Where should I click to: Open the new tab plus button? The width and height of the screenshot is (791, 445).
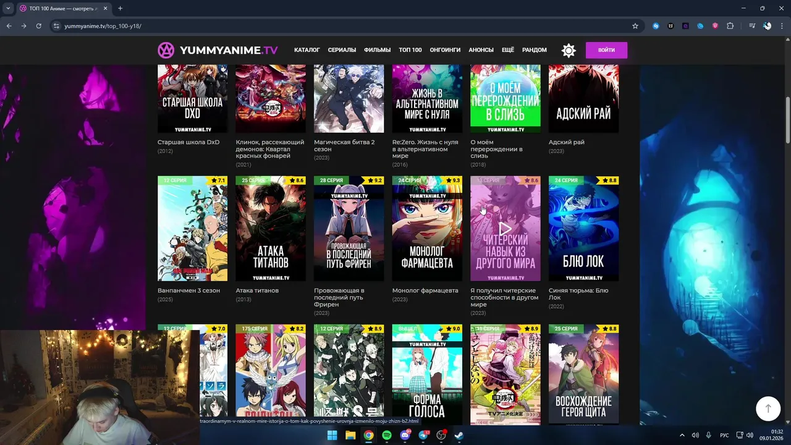pos(120,8)
